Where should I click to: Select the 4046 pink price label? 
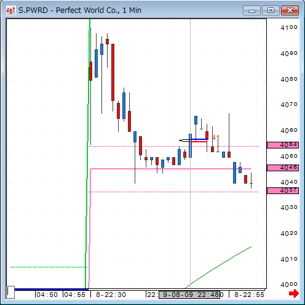[283, 168]
